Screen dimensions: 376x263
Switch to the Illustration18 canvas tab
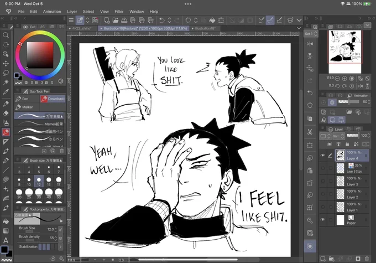coord(204,28)
